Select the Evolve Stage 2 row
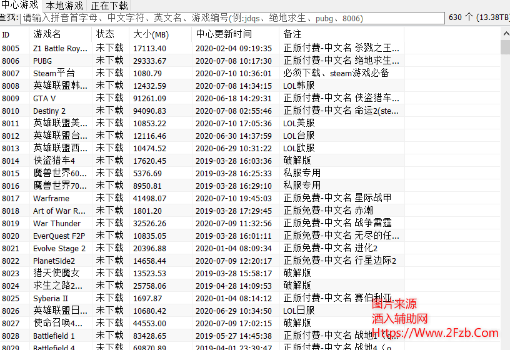Screen dimensions: 510x350 (x=202, y=249)
